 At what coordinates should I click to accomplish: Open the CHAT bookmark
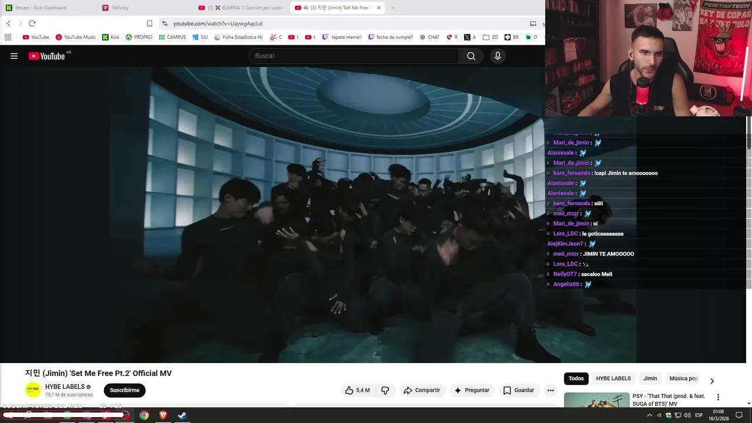[x=429, y=37]
